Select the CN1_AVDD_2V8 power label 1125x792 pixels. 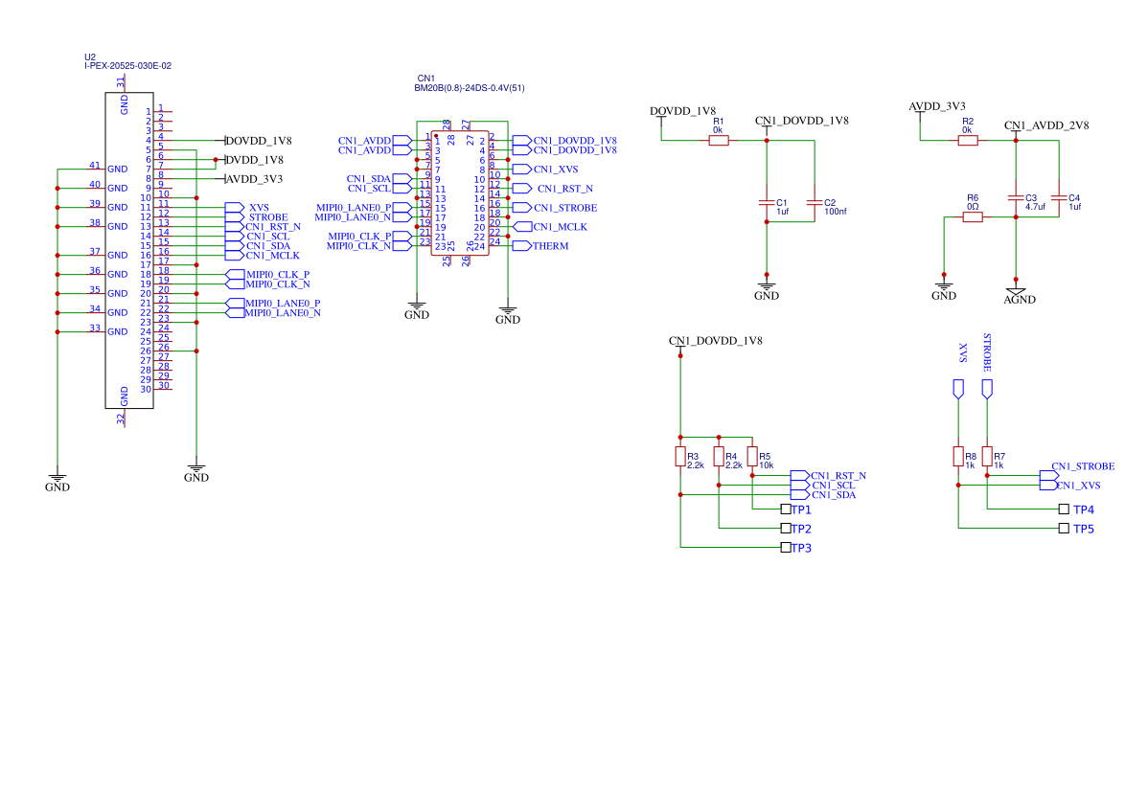(x=1045, y=125)
